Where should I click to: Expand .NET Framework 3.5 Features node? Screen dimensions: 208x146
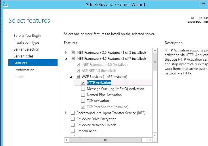pyautogui.click(x=66, y=53)
